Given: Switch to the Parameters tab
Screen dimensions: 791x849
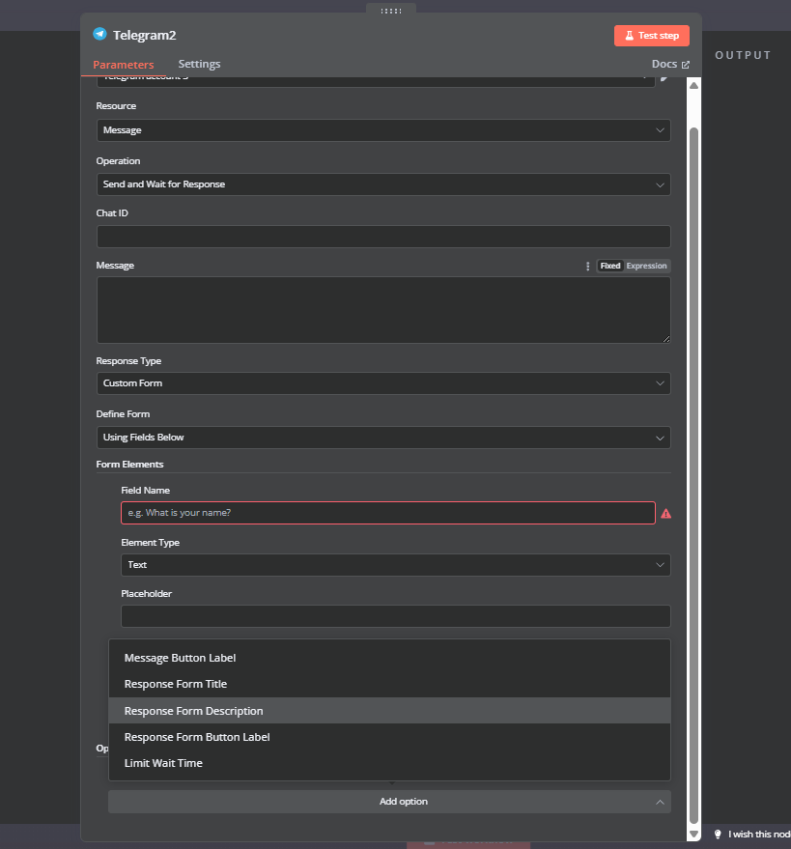Looking at the screenshot, I should pyautogui.click(x=124, y=65).
